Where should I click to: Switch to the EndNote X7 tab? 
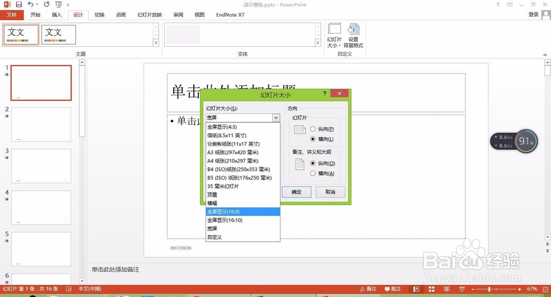click(x=230, y=15)
